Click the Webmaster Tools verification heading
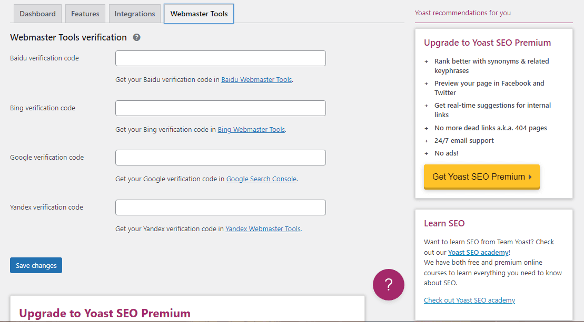 (68, 37)
